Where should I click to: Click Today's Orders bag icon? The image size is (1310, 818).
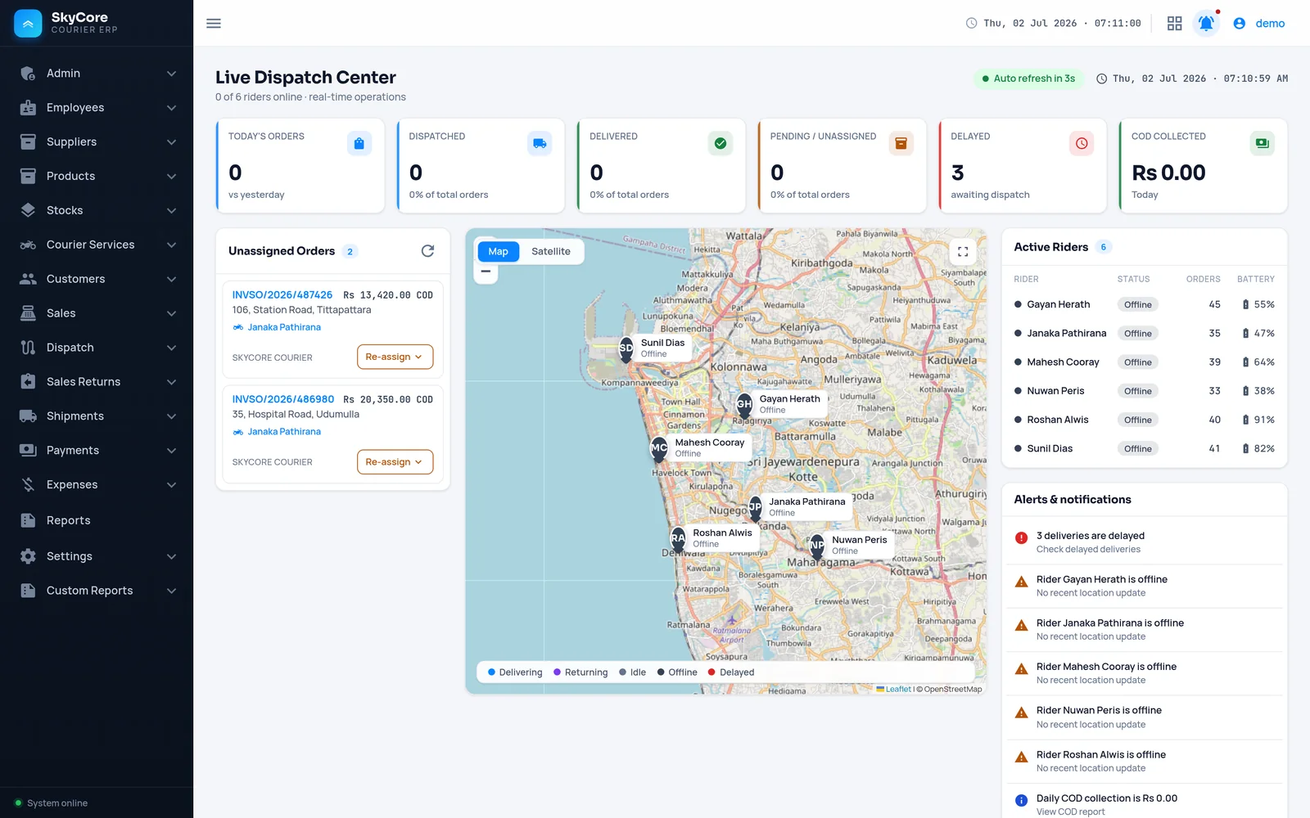pos(359,143)
